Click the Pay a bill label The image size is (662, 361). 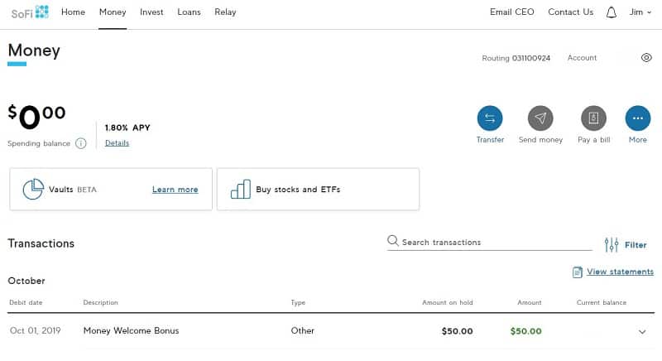click(x=593, y=140)
